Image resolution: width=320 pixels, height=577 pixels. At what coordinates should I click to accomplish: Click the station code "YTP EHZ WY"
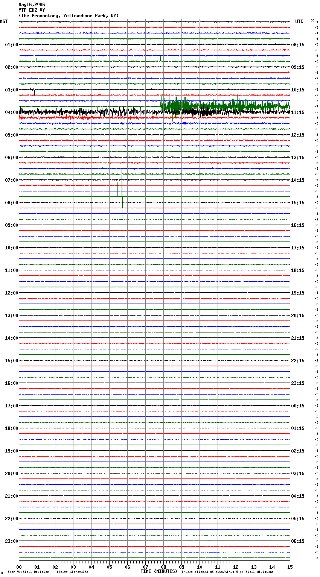pyautogui.click(x=32, y=10)
